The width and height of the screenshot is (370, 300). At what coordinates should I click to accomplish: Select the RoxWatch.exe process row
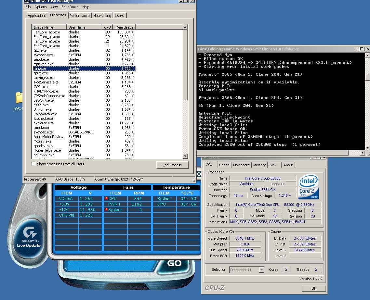pos(84,114)
